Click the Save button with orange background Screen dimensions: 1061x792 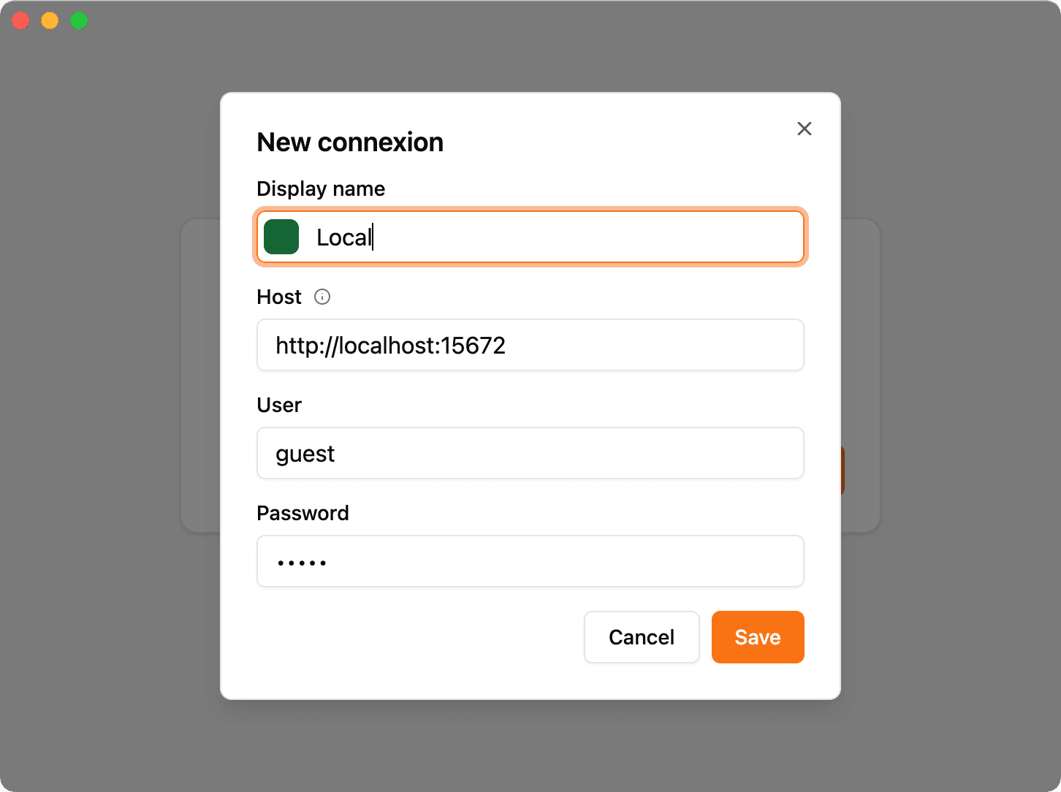tap(758, 637)
